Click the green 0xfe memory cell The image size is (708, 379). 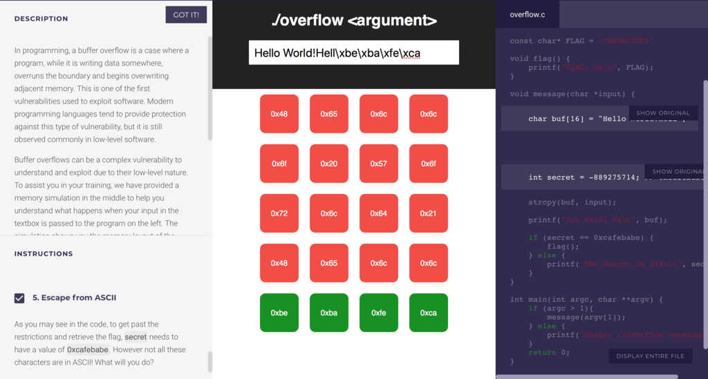[x=378, y=313]
